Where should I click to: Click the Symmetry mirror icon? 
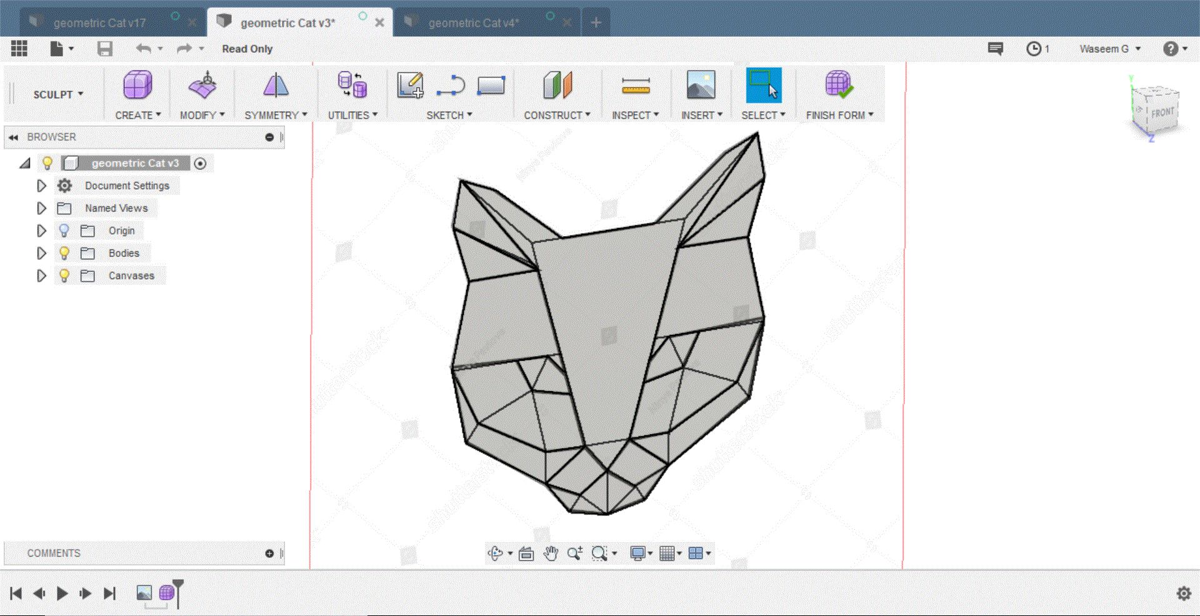pyautogui.click(x=276, y=85)
